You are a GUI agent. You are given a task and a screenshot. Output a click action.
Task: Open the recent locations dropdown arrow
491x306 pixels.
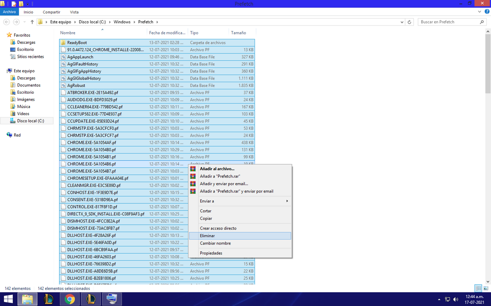(x=25, y=22)
